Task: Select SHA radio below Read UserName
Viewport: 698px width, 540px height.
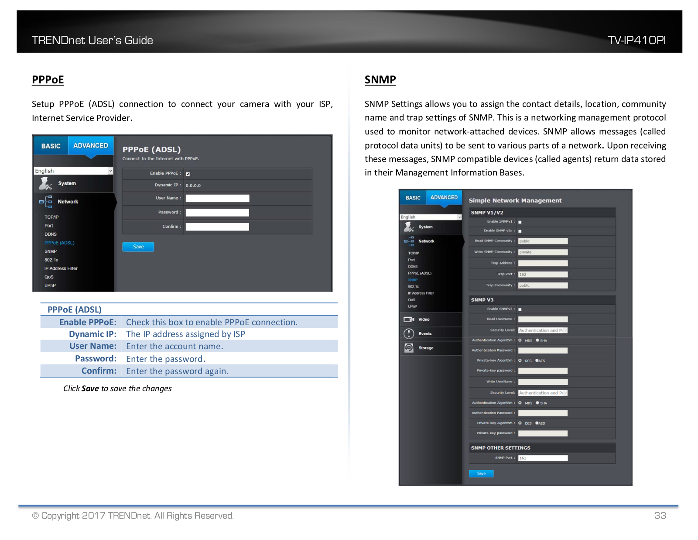Action: [537, 341]
